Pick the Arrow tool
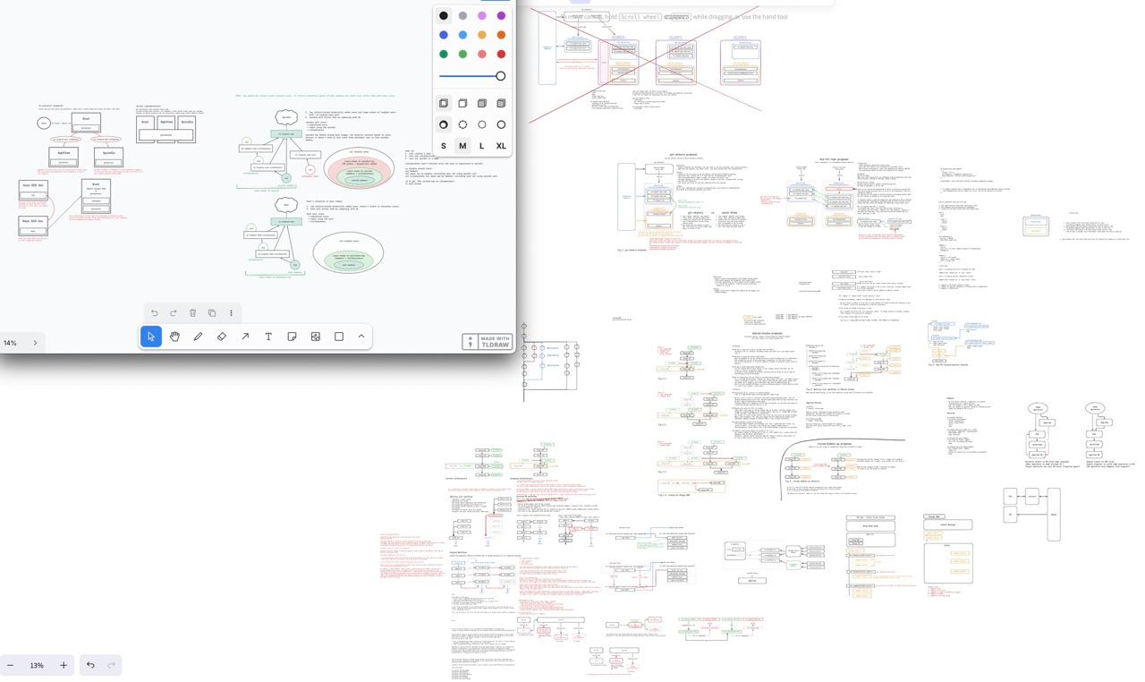The width and height of the screenshot is (1145, 682). point(245,337)
